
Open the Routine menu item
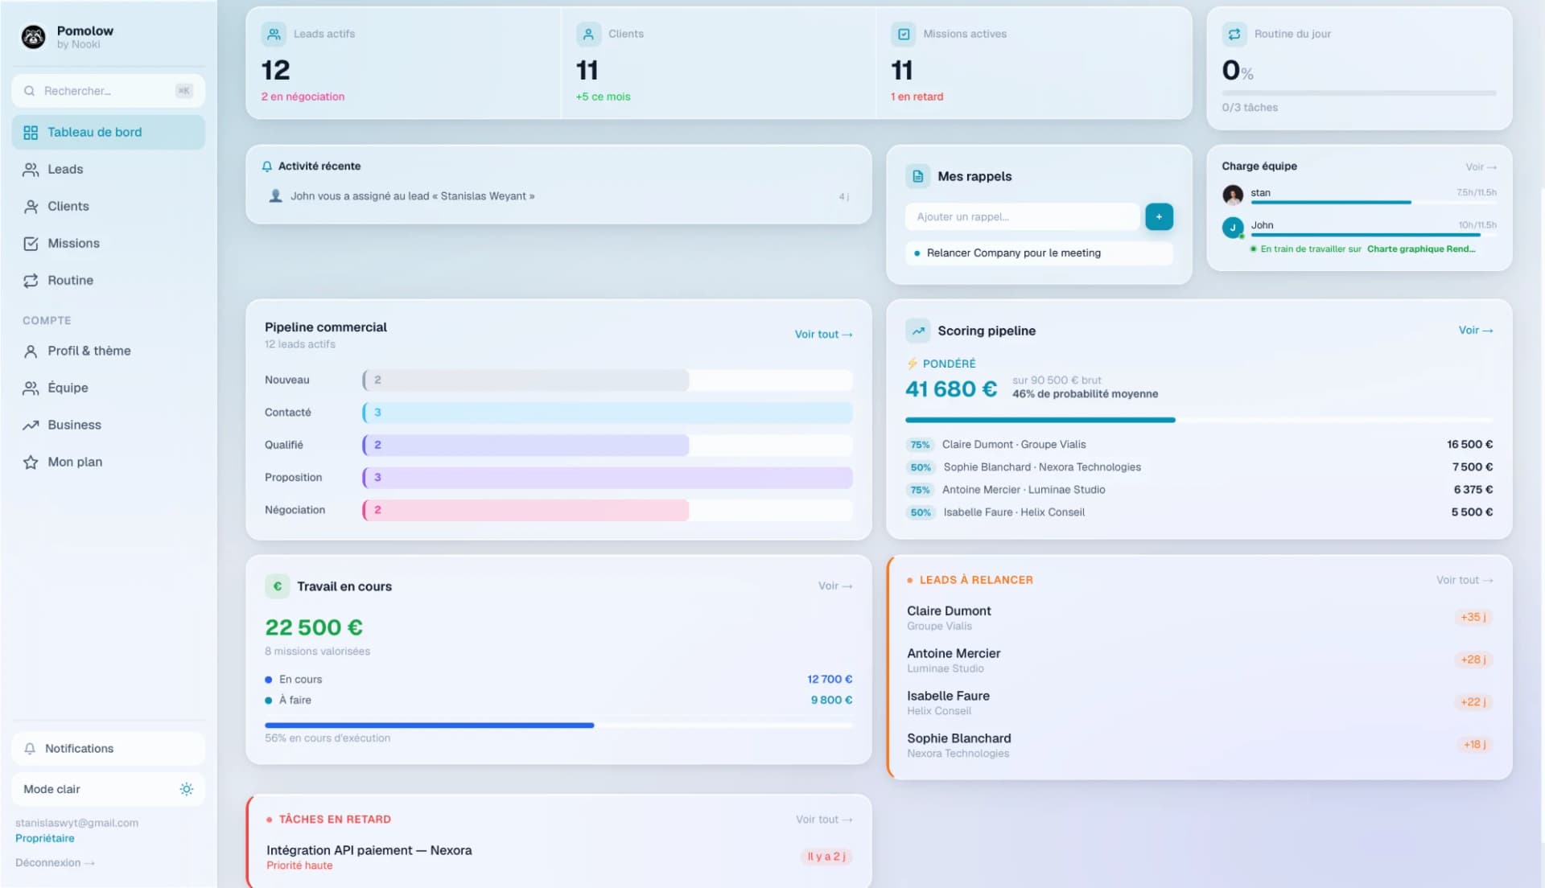pos(108,281)
